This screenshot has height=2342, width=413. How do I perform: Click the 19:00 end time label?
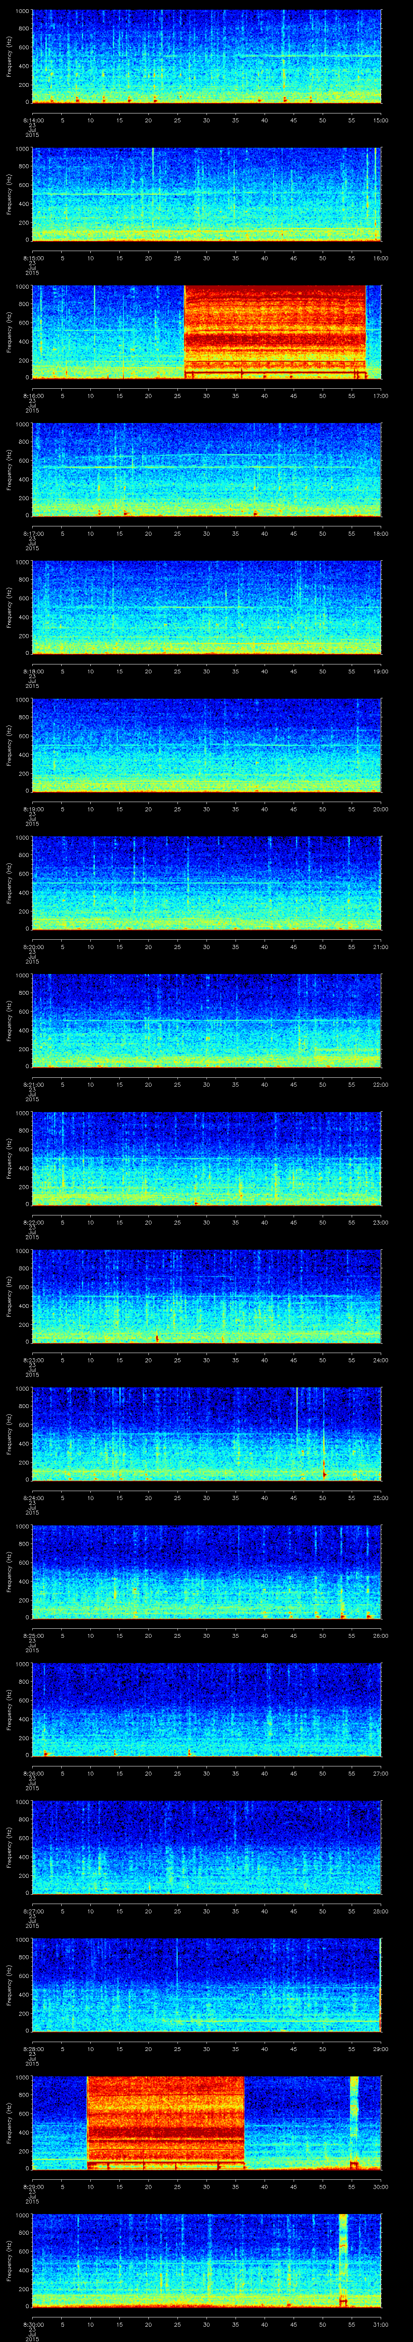(380, 670)
